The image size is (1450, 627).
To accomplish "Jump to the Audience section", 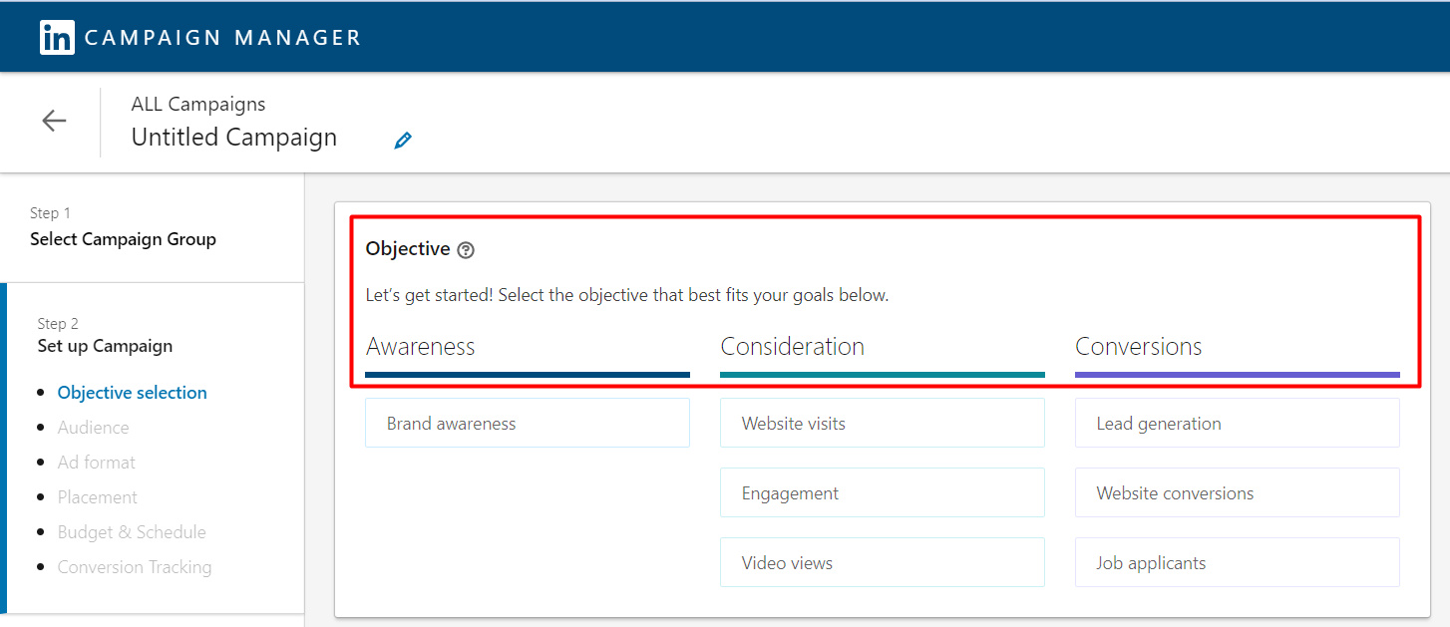I will [x=94, y=428].
